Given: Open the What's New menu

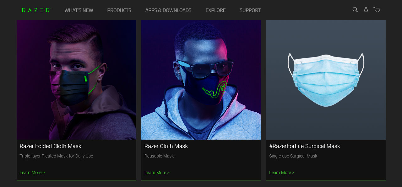Looking at the screenshot, I should coord(79,10).
